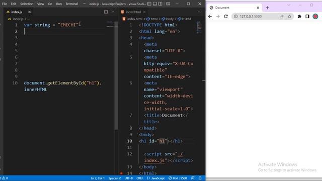Split the index.js editor right

tap(106, 12)
